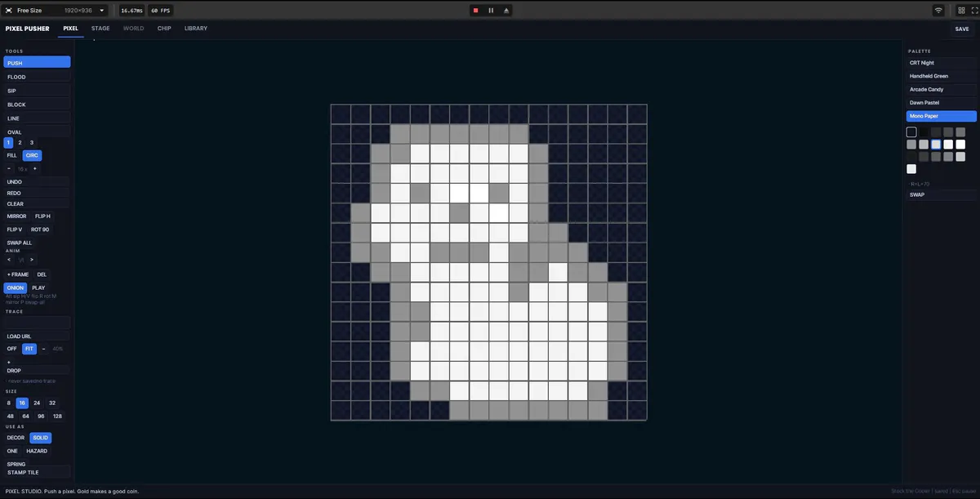Image resolution: width=980 pixels, height=499 pixels.
Task: Set canvas size to 8
Action: click(x=9, y=403)
